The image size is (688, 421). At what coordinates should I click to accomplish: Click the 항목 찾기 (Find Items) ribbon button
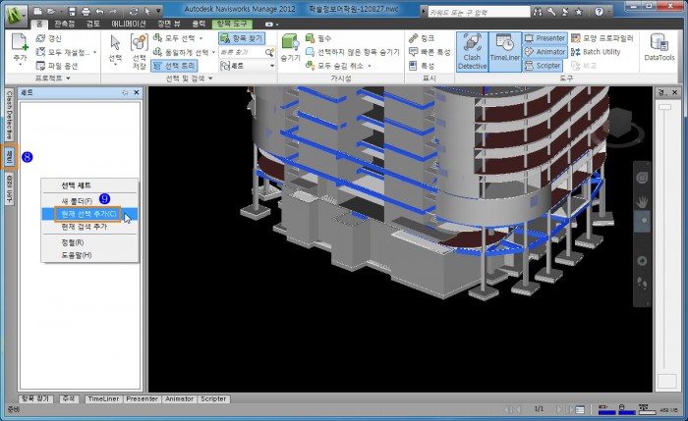242,38
